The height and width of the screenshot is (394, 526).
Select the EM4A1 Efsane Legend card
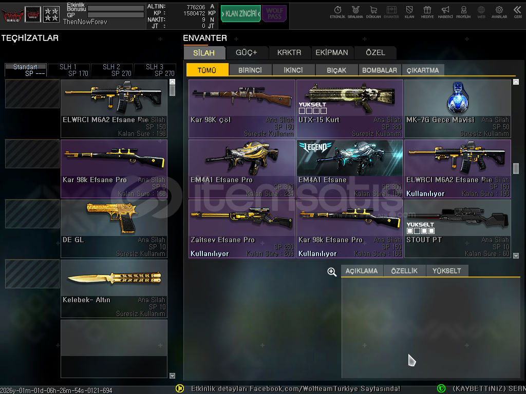tap(350, 169)
